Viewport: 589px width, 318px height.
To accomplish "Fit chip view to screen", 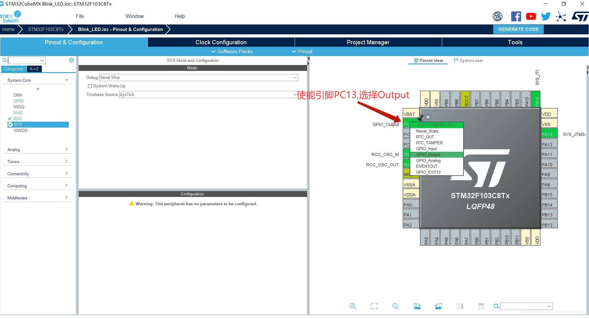I will click(374, 306).
